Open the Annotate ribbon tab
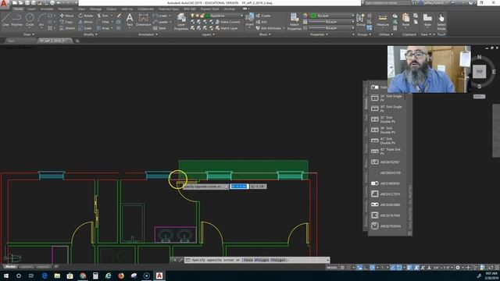This screenshot has height=281, width=500. (x=47, y=9)
